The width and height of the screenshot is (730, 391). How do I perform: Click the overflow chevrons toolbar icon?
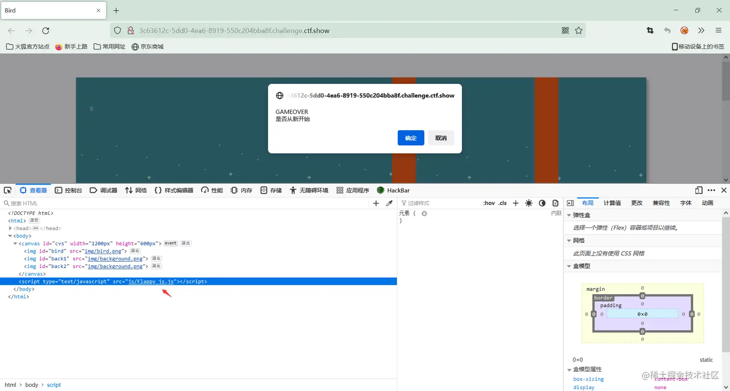702,30
